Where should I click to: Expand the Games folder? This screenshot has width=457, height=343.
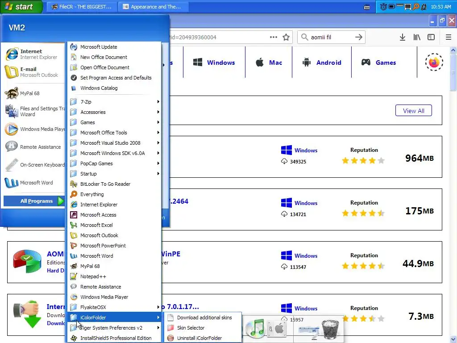click(x=114, y=122)
